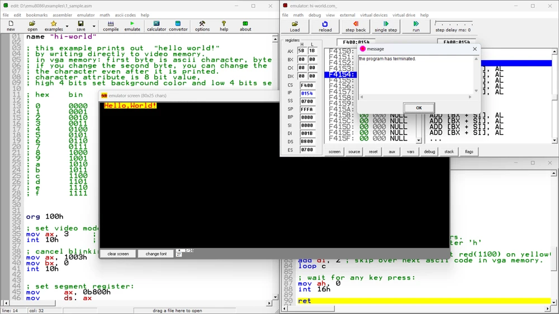Start emulation with the emulate icon
Image resolution: width=559 pixels, height=314 pixels.
coord(132,26)
